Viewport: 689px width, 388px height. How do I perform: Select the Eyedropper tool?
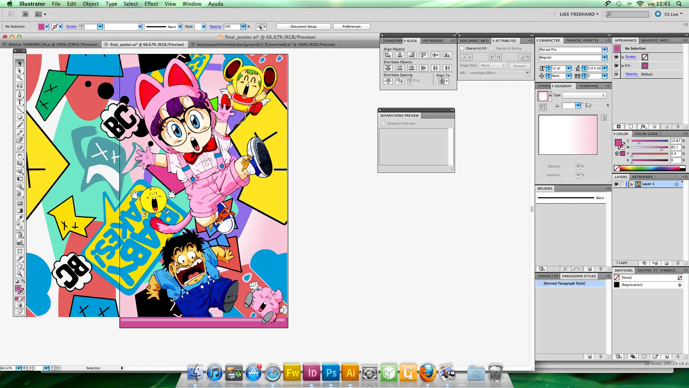click(20, 218)
